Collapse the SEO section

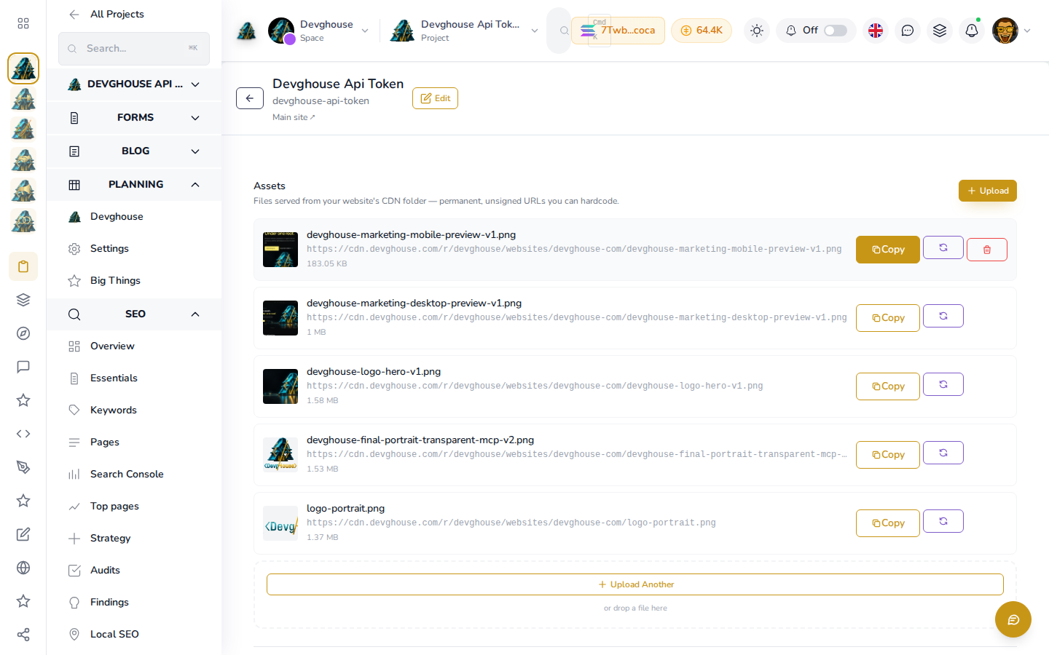[134, 314]
